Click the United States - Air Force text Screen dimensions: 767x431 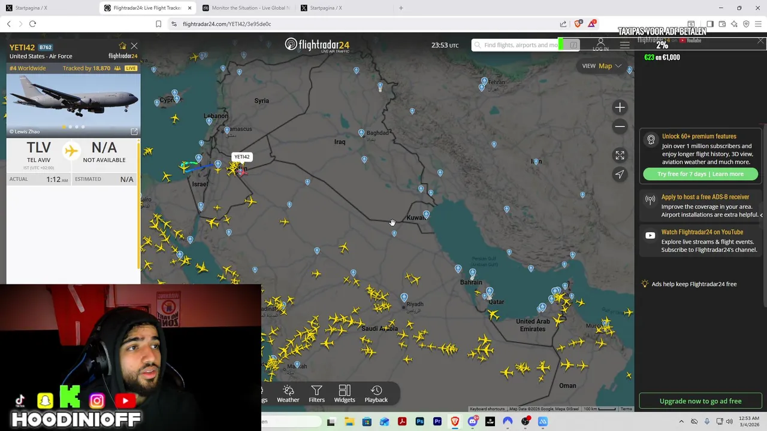tap(41, 56)
